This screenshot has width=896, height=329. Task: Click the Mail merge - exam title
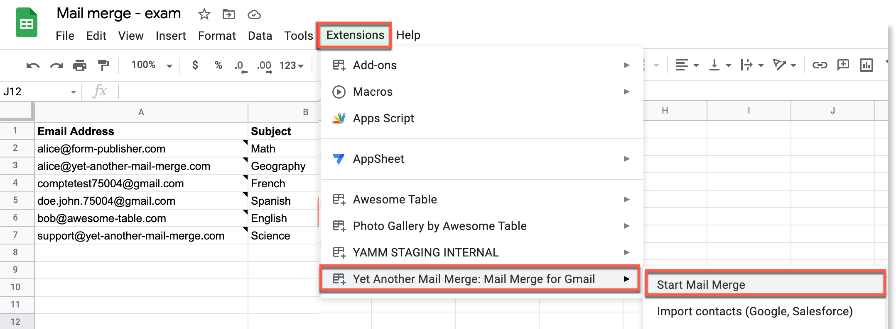pyautogui.click(x=119, y=13)
